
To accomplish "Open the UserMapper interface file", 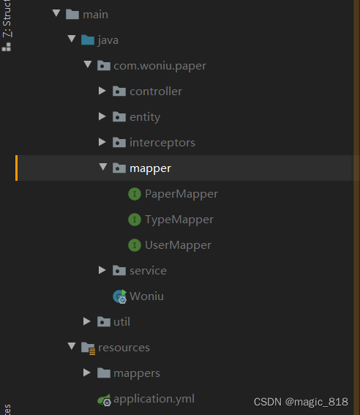I will click(179, 245).
